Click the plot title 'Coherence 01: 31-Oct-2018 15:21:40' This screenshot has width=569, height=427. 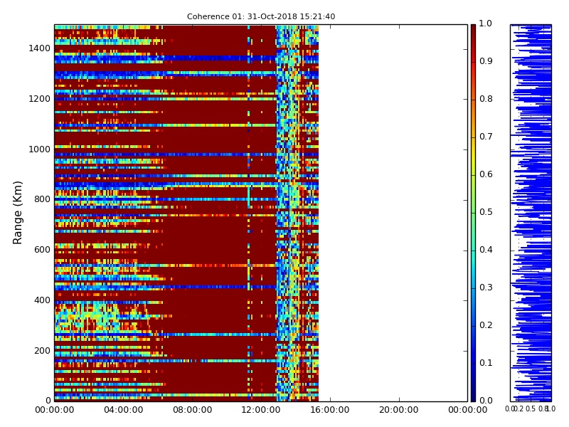pos(261,16)
